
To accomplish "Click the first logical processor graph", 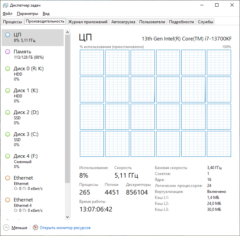I will click(92, 62).
